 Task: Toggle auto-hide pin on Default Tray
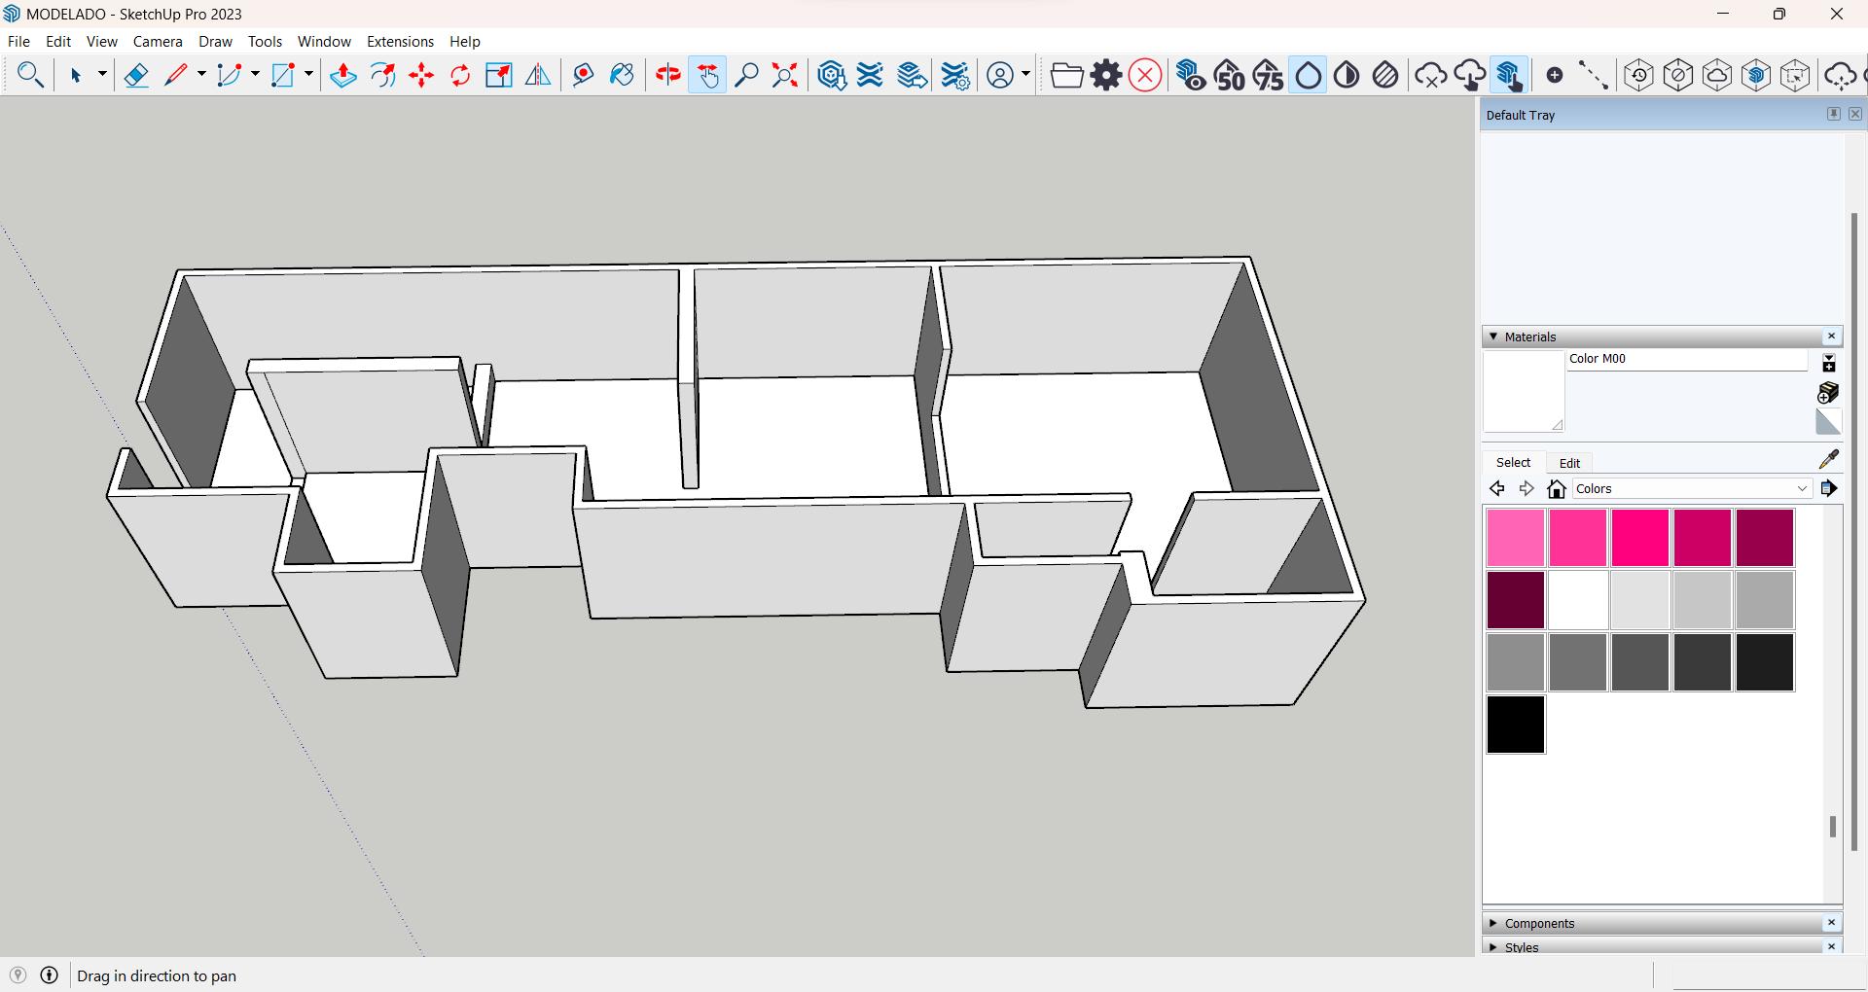tap(1833, 114)
